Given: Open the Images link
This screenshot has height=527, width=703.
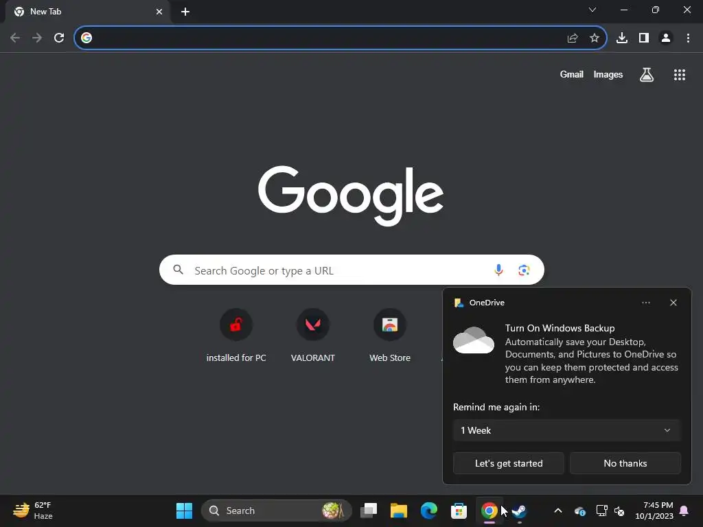Looking at the screenshot, I should 608,74.
